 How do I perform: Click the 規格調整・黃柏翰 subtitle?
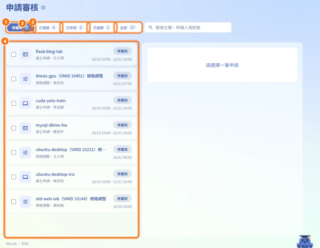tap(50, 205)
